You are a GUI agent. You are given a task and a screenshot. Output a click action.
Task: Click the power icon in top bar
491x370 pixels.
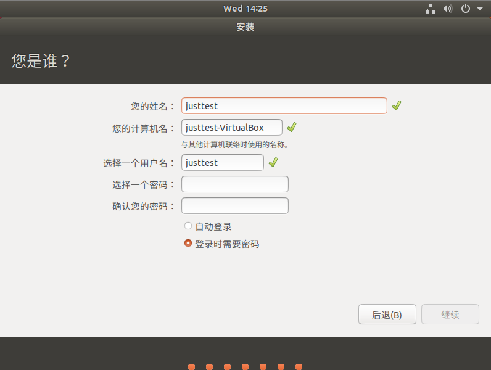pyautogui.click(x=466, y=9)
